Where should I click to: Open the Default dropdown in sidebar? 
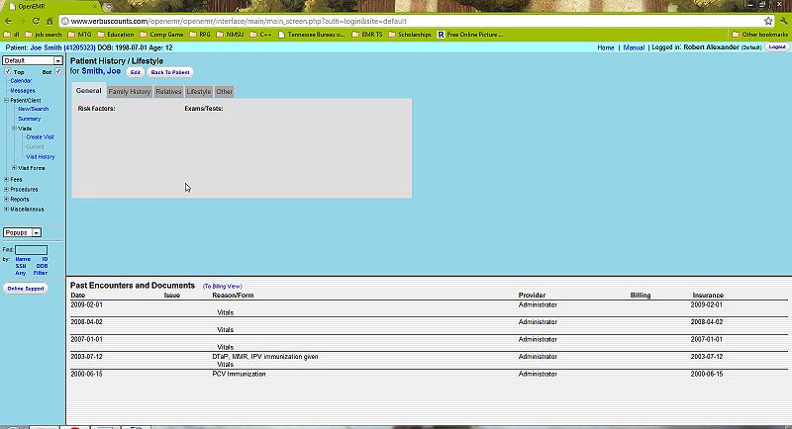coord(33,60)
